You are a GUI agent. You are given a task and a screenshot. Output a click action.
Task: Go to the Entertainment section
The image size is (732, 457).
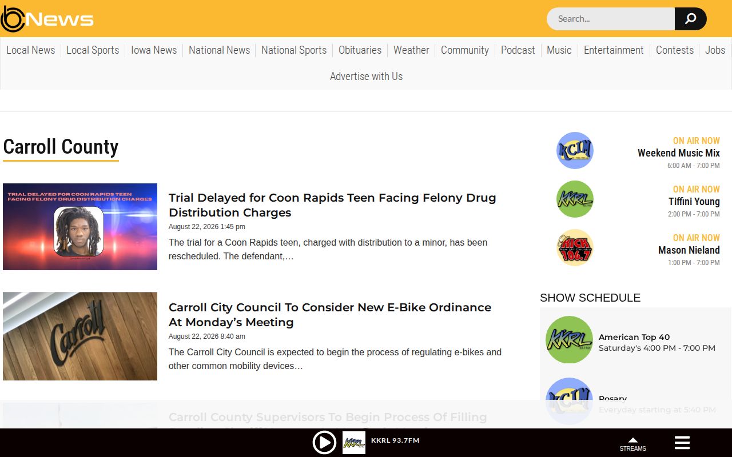614,50
